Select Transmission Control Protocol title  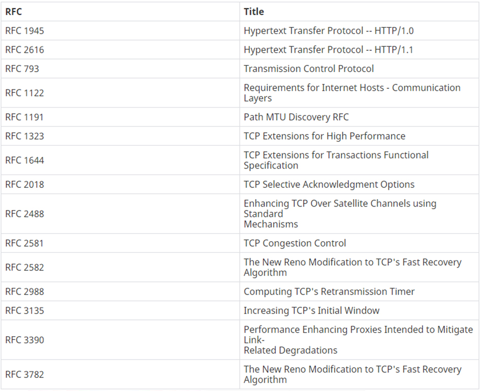(309, 69)
